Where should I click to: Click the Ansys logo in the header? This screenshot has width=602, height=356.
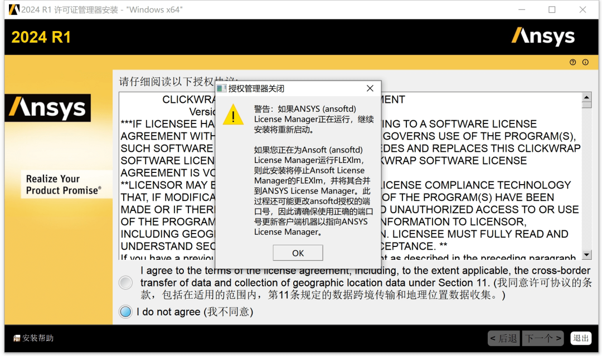(543, 37)
